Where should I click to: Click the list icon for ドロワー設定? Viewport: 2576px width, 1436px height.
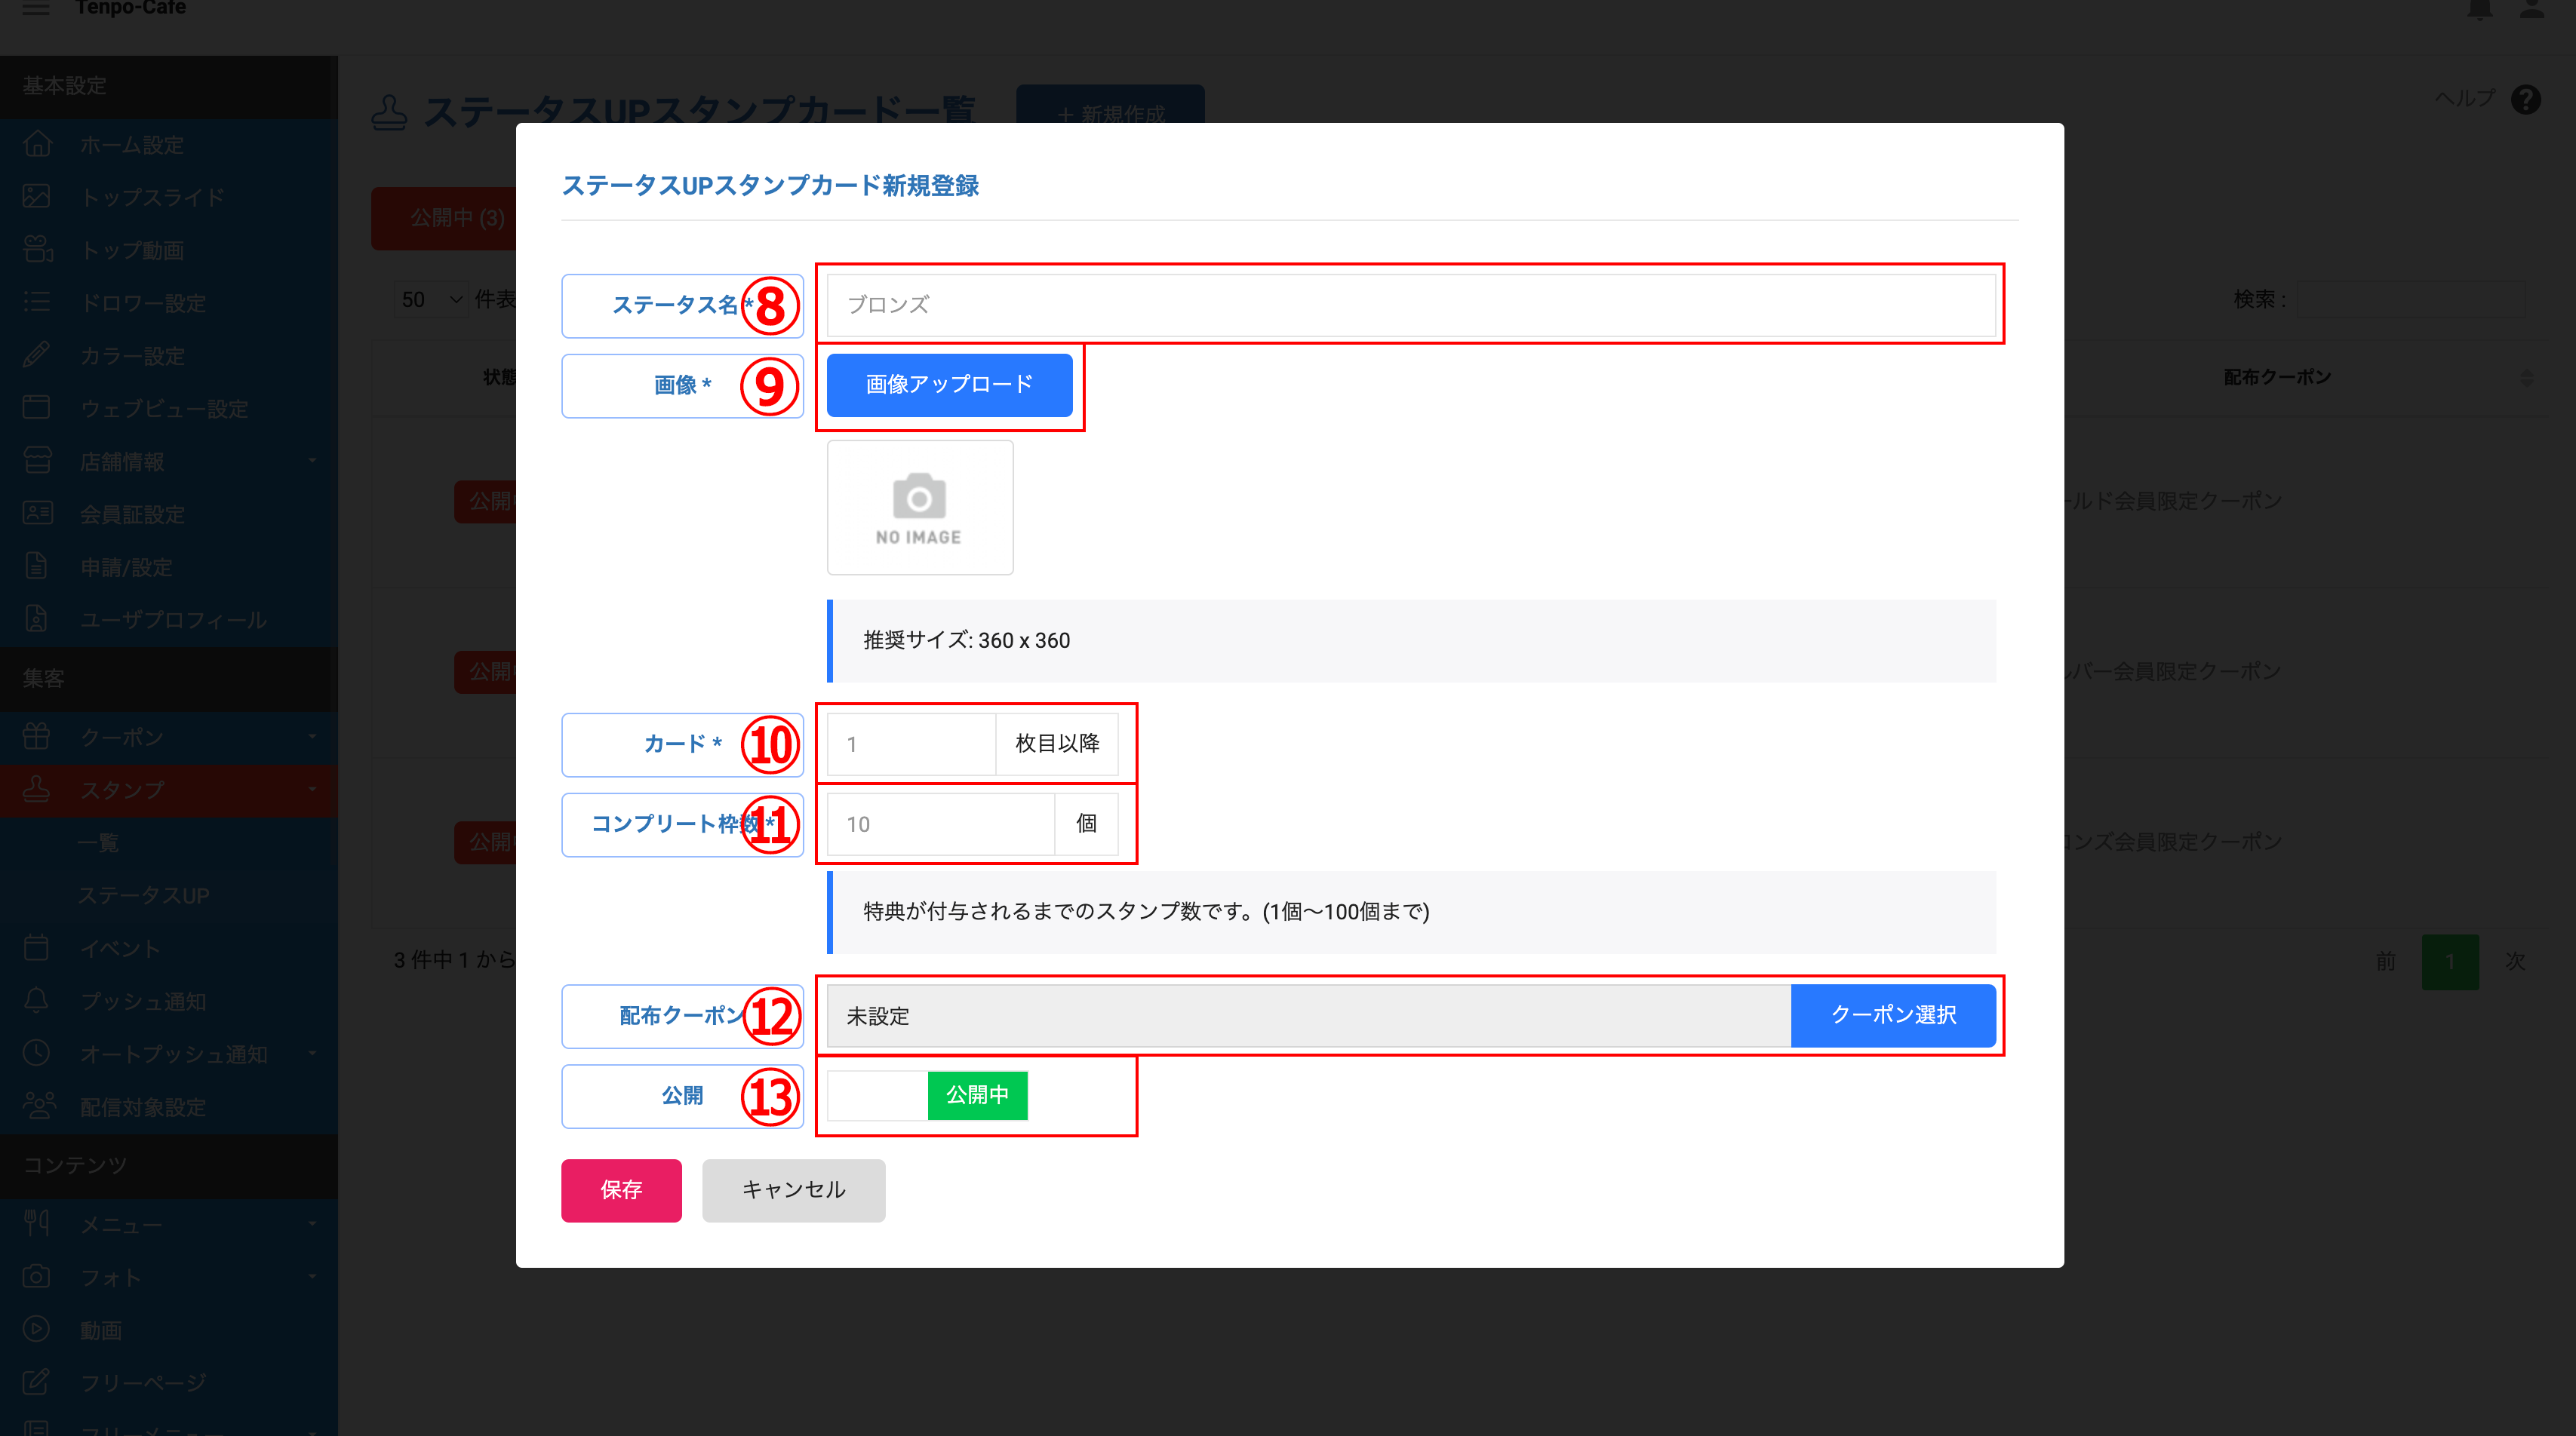point(37,302)
